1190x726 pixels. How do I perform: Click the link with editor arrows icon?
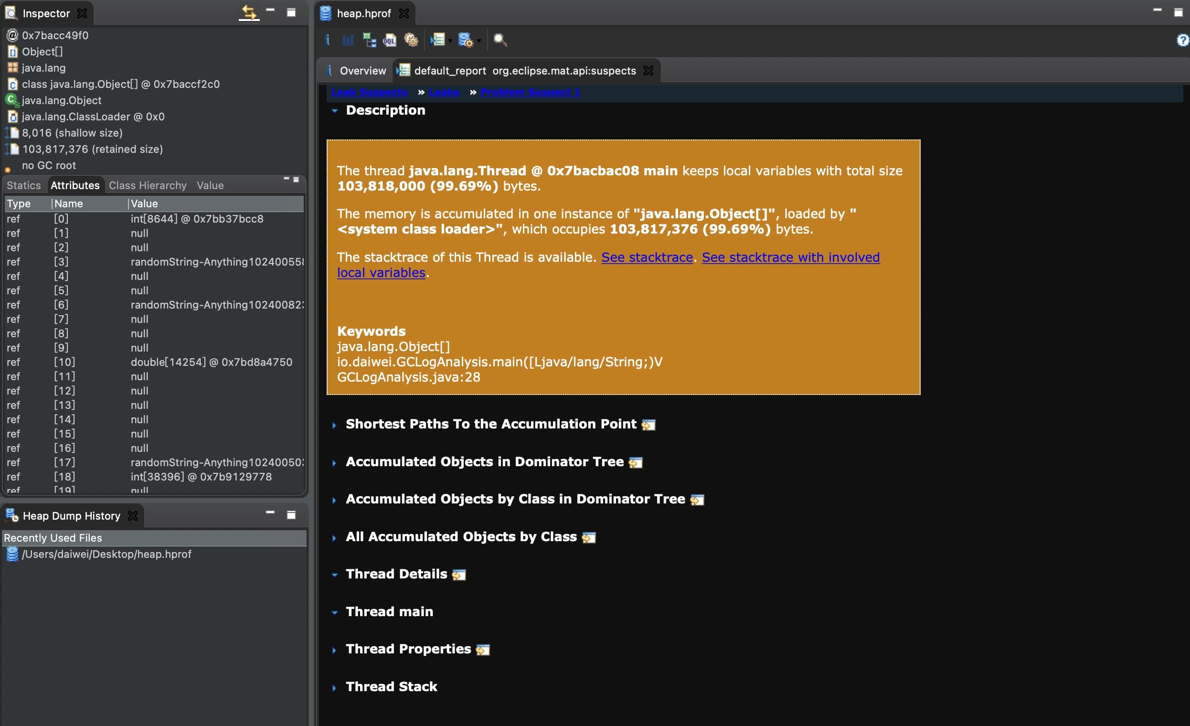249,13
